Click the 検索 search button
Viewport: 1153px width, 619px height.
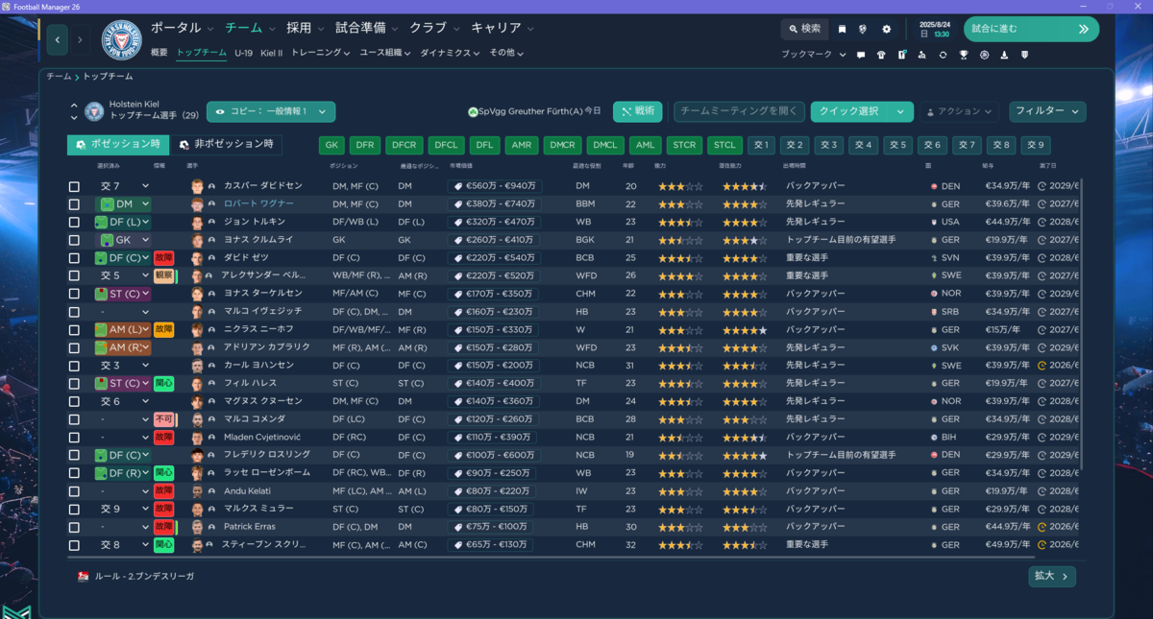804,29
